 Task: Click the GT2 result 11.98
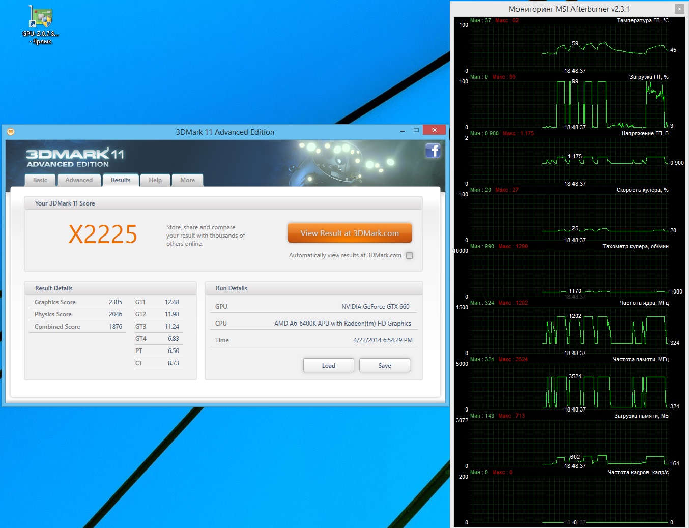coord(172,314)
